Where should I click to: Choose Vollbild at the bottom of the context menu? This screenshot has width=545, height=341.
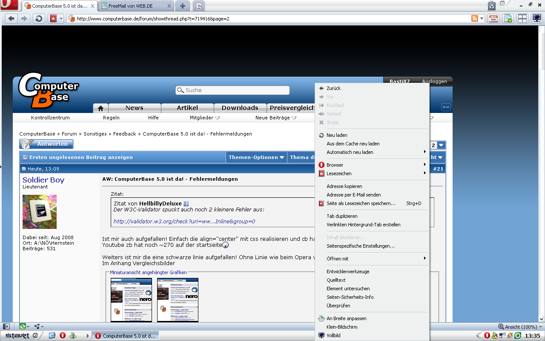[372, 335]
